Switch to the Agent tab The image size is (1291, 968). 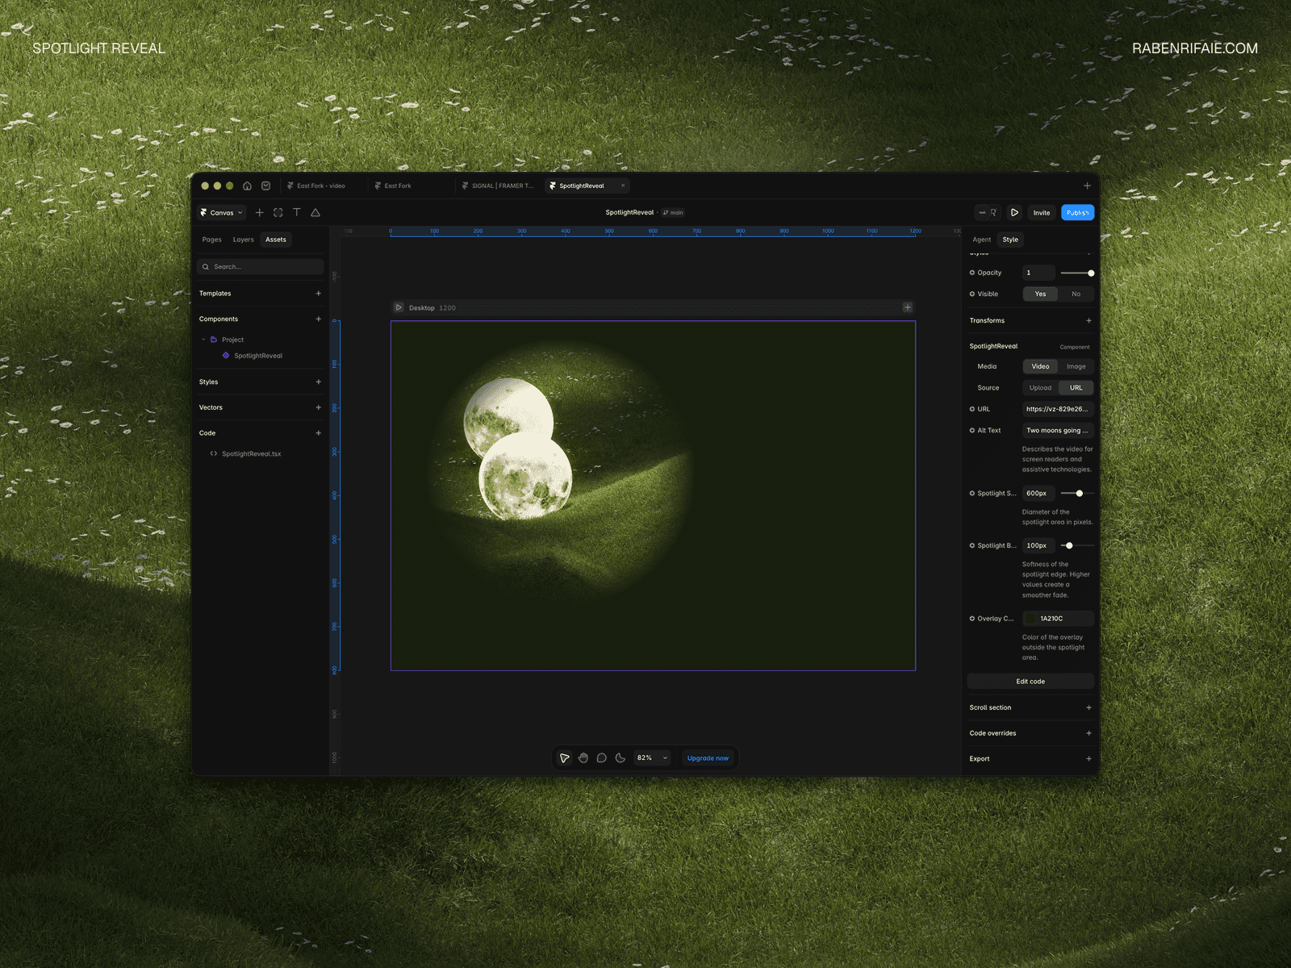pyautogui.click(x=981, y=240)
